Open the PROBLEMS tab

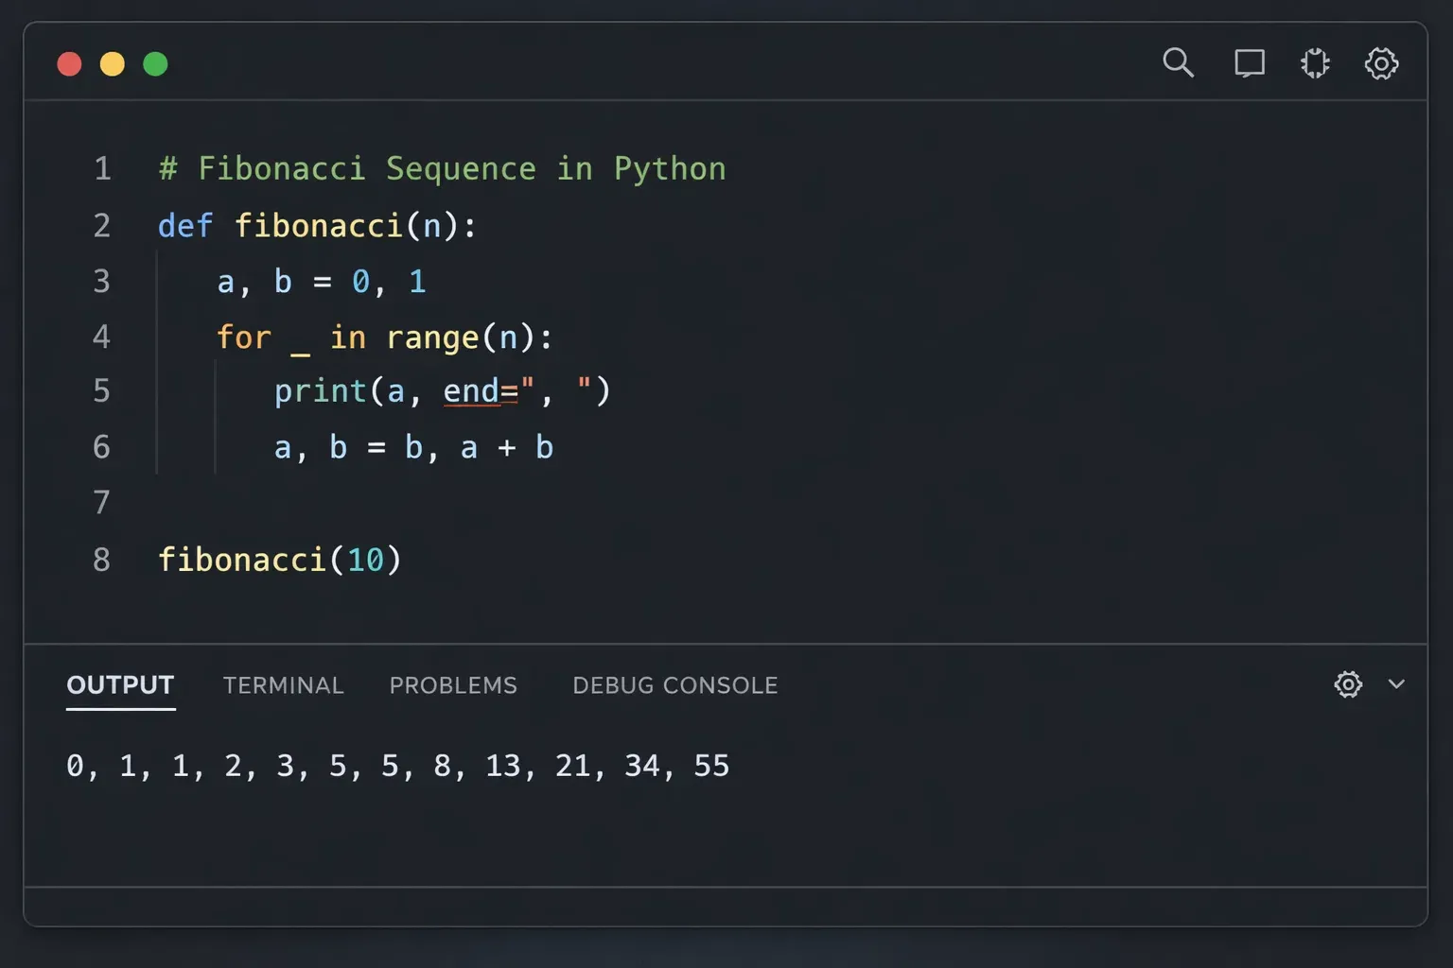tap(453, 685)
